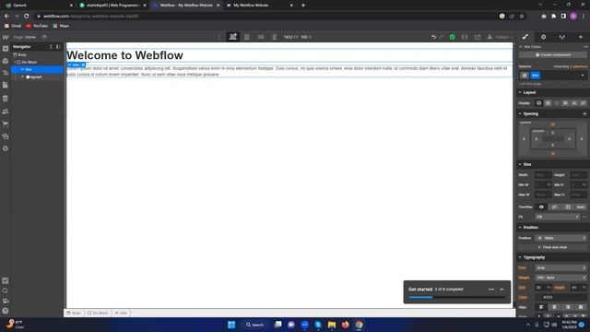The image size is (590, 332).
Task: Open the Element Settings gear tab
Action: click(543, 37)
